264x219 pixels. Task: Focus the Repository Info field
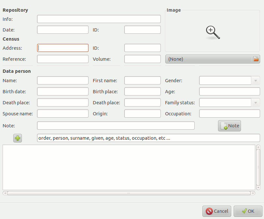point(99,19)
